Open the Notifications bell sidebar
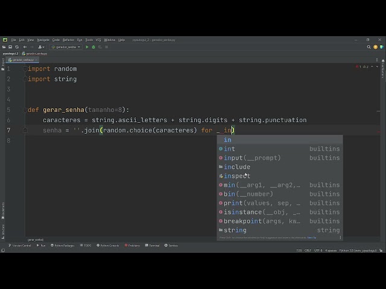Screen dimensions: 386x289 [x=383, y=69]
